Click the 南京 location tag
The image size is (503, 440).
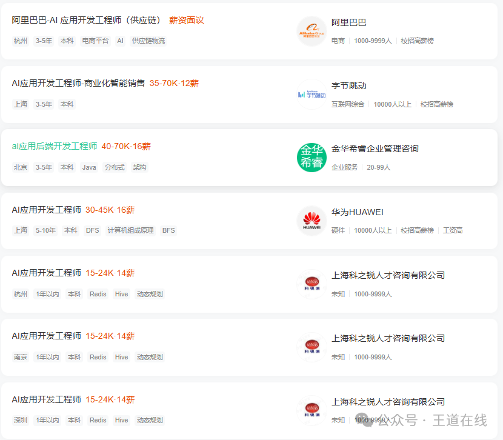pyautogui.click(x=21, y=357)
